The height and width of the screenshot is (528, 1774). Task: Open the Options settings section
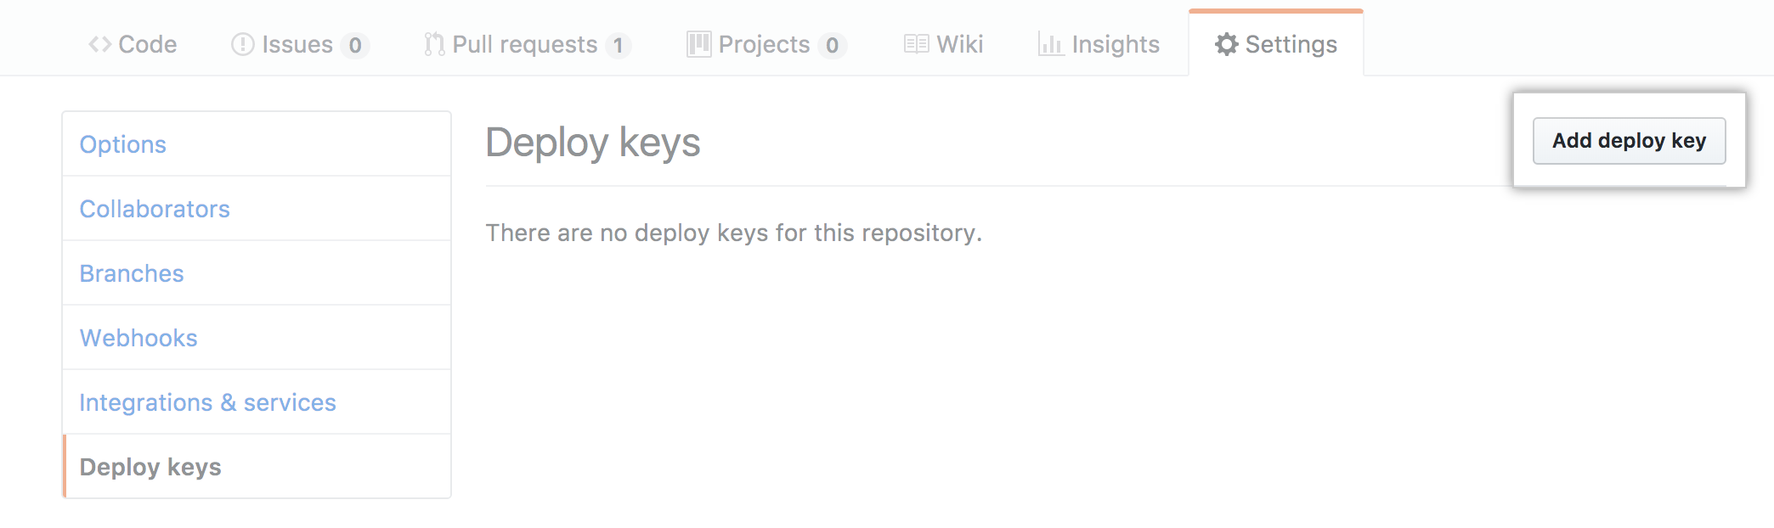point(123,144)
